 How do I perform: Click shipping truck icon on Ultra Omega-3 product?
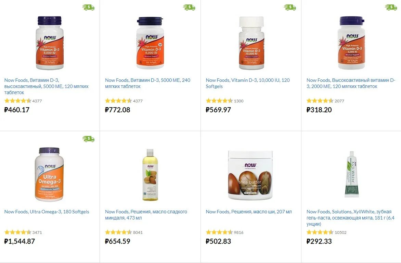[x=89, y=139]
